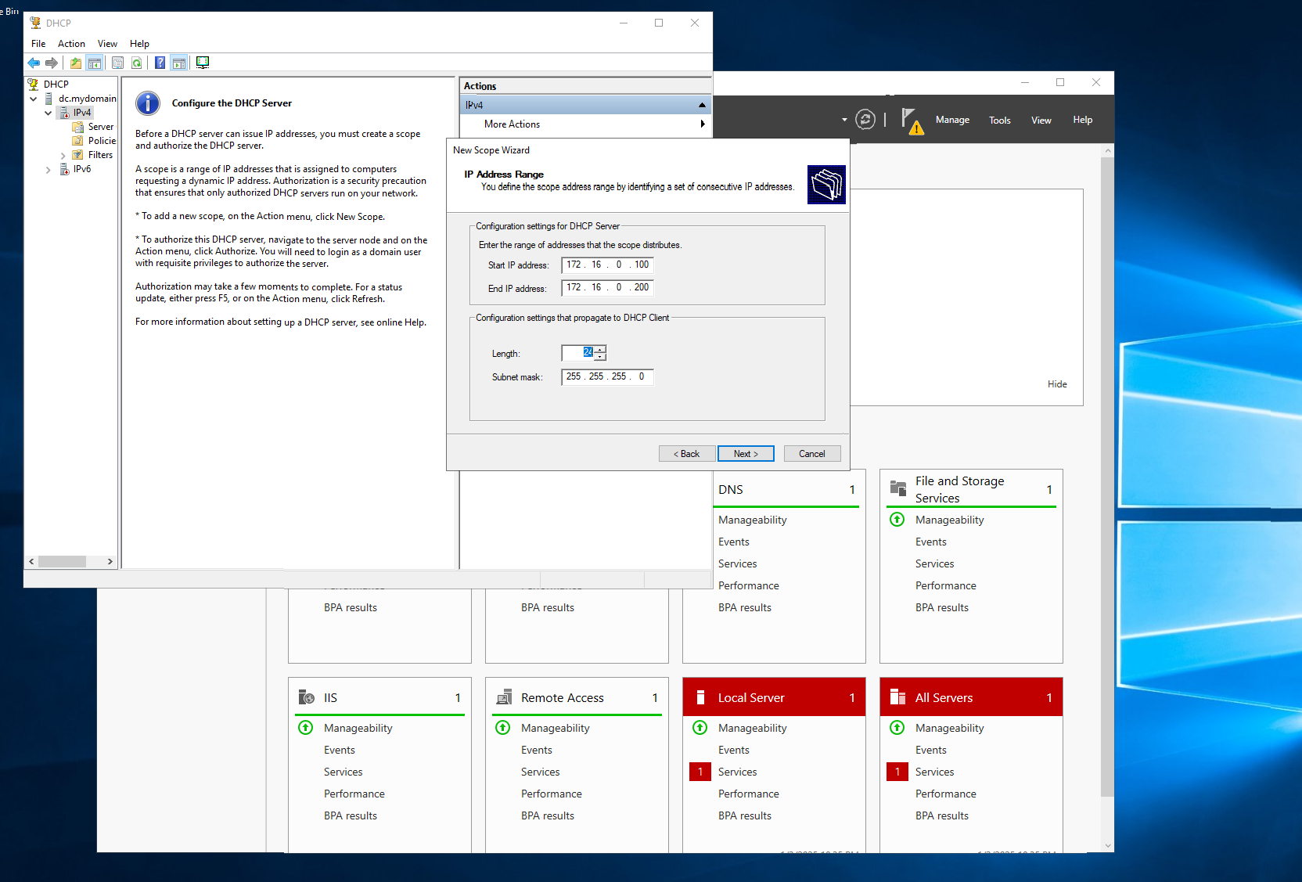The height and width of the screenshot is (882, 1302).
Task: Open Help menu in Server Manager
Action: pyautogui.click(x=1082, y=120)
